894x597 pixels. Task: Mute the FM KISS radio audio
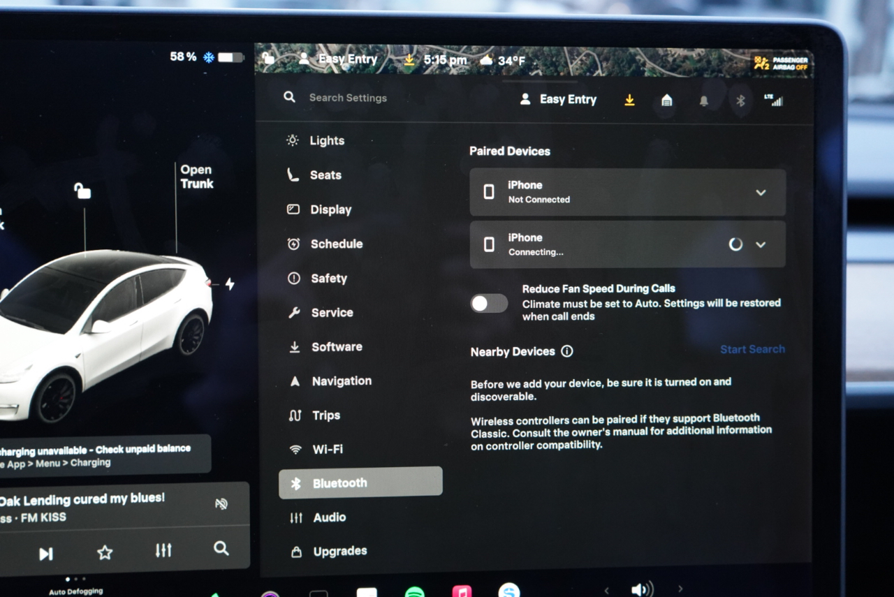(221, 503)
